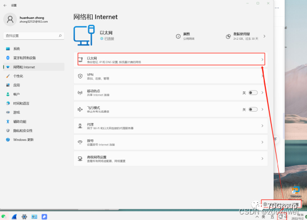Open the 拨号 dial-up settings row
307x220 pixels.
click(170, 142)
